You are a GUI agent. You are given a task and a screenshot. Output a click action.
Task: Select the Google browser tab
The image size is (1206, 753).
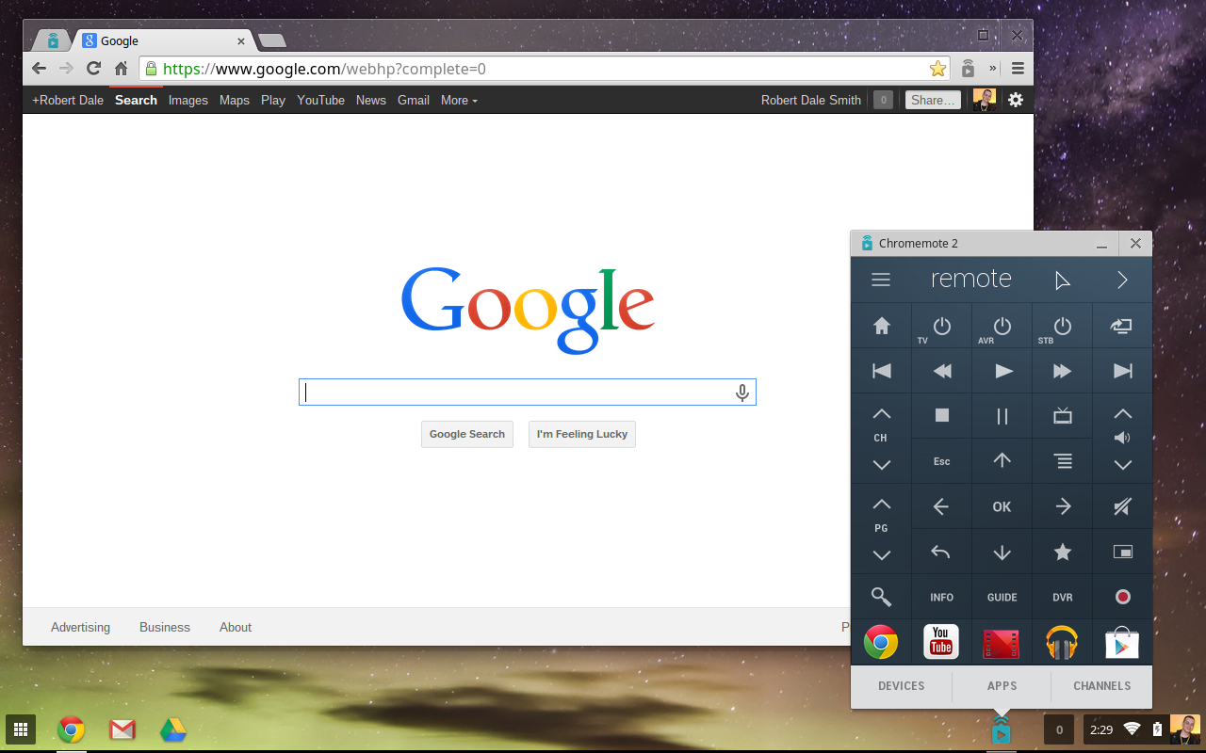pos(164,40)
